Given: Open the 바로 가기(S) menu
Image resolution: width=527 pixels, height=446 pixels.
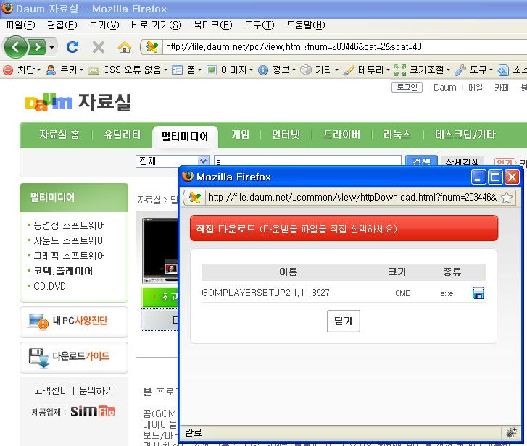Looking at the screenshot, I should (157, 25).
